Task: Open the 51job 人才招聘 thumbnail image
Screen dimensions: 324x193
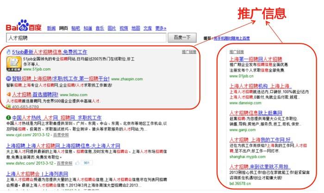Action: click(x=14, y=64)
